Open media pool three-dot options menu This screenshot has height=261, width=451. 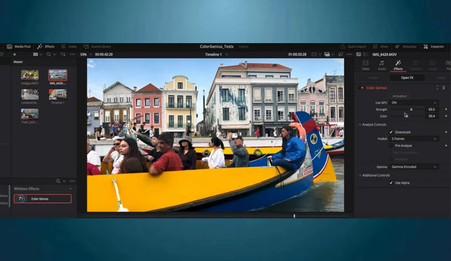pyautogui.click(x=72, y=54)
